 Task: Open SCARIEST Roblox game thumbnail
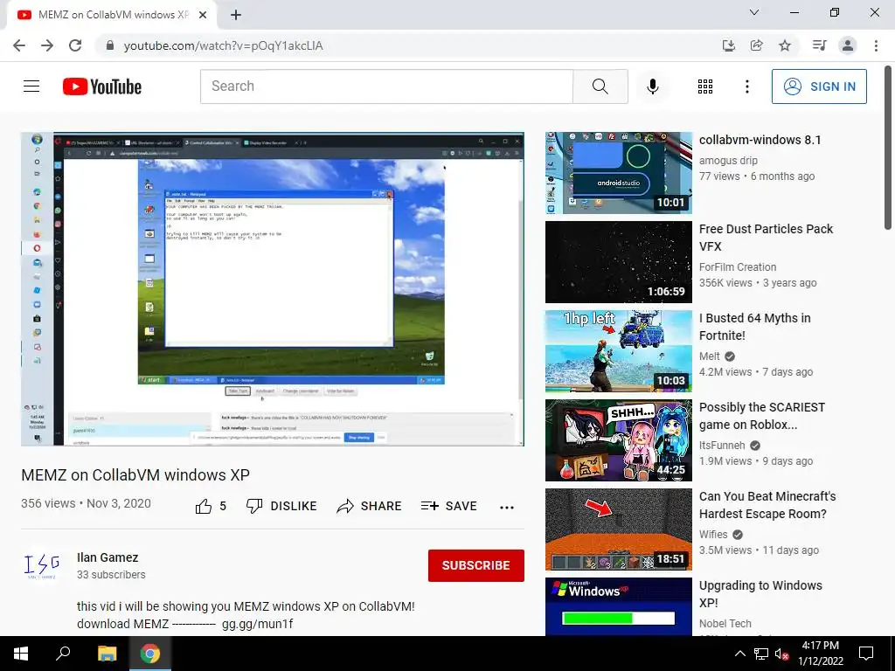(x=618, y=440)
